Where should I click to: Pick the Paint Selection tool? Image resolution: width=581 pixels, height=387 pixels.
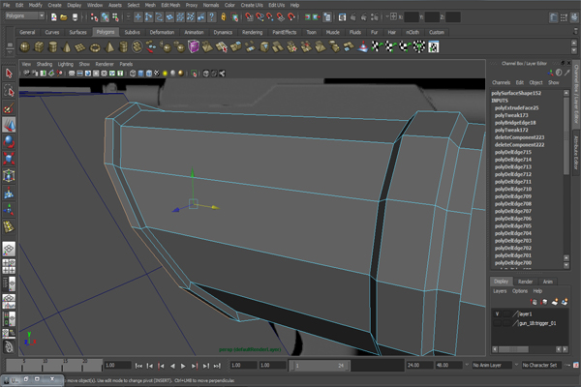(9, 107)
